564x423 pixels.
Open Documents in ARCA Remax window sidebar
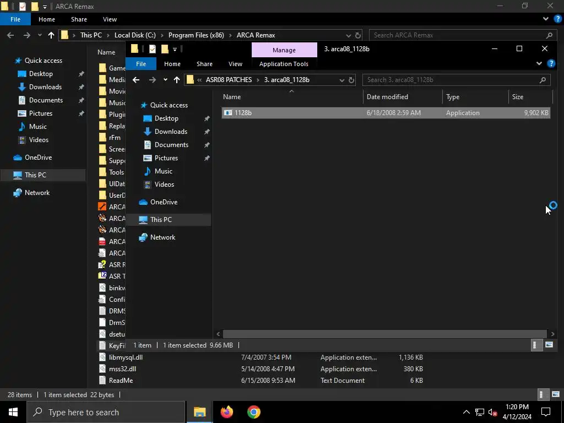46,100
